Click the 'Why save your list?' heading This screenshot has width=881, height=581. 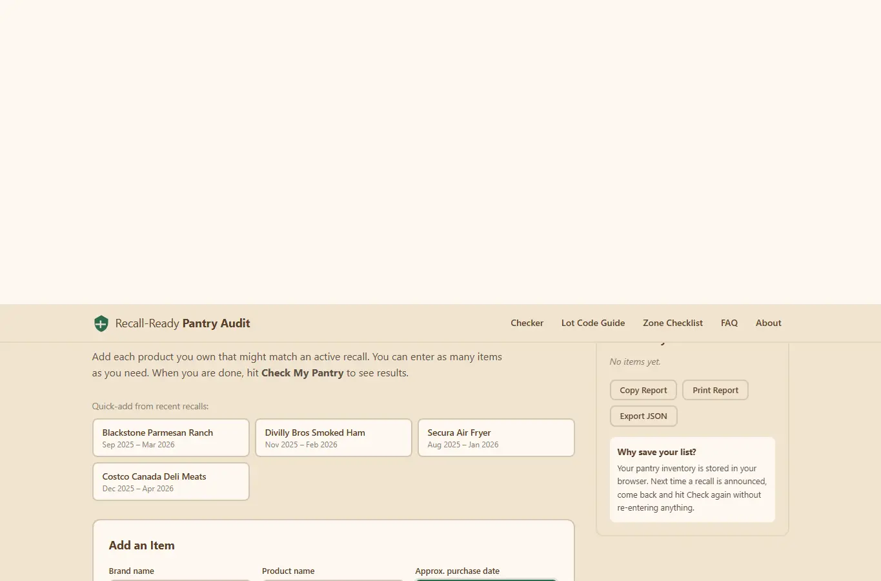coord(656,452)
